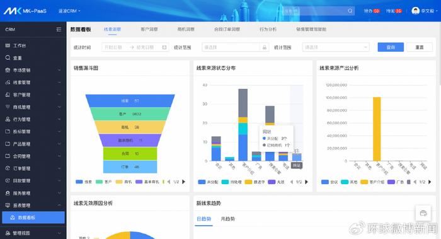This screenshot has width=441, height=239.
Task: Click the calendar icon in date range field
Action: tap(164, 47)
